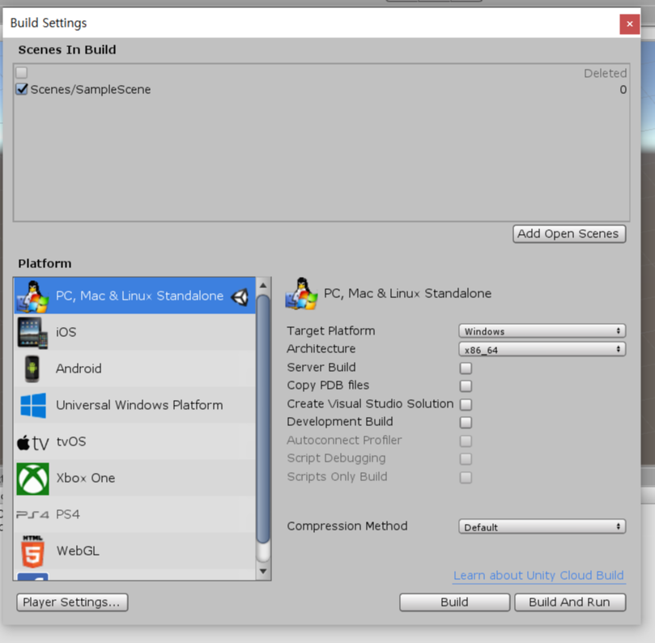655x643 pixels.
Task: Click the Unity logo on selected platform row
Action: (240, 297)
